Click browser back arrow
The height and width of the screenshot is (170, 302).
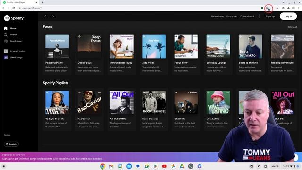click(x=3, y=8)
